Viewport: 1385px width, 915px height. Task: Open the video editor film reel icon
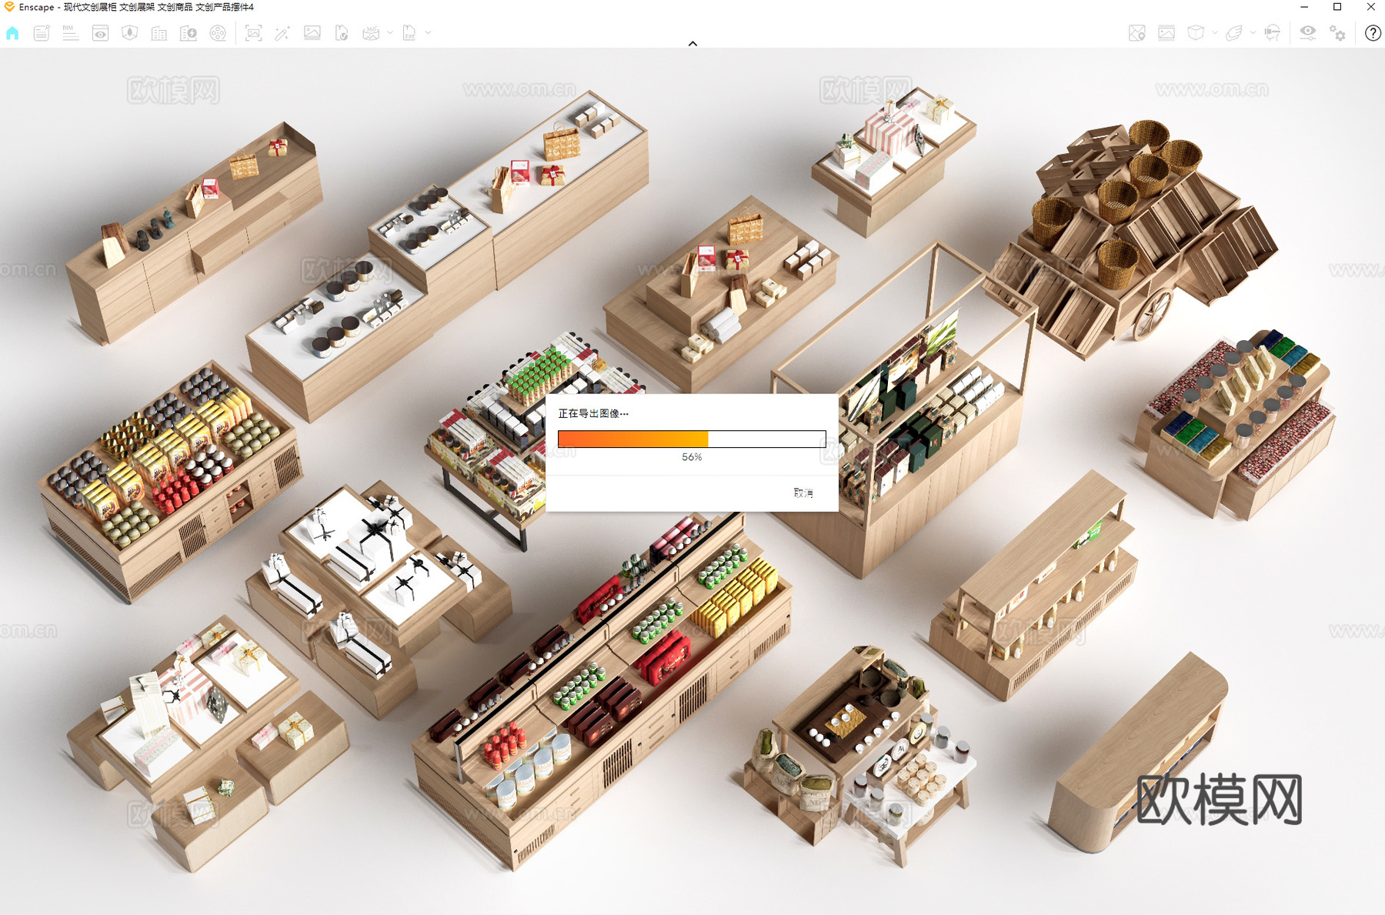pos(219,33)
